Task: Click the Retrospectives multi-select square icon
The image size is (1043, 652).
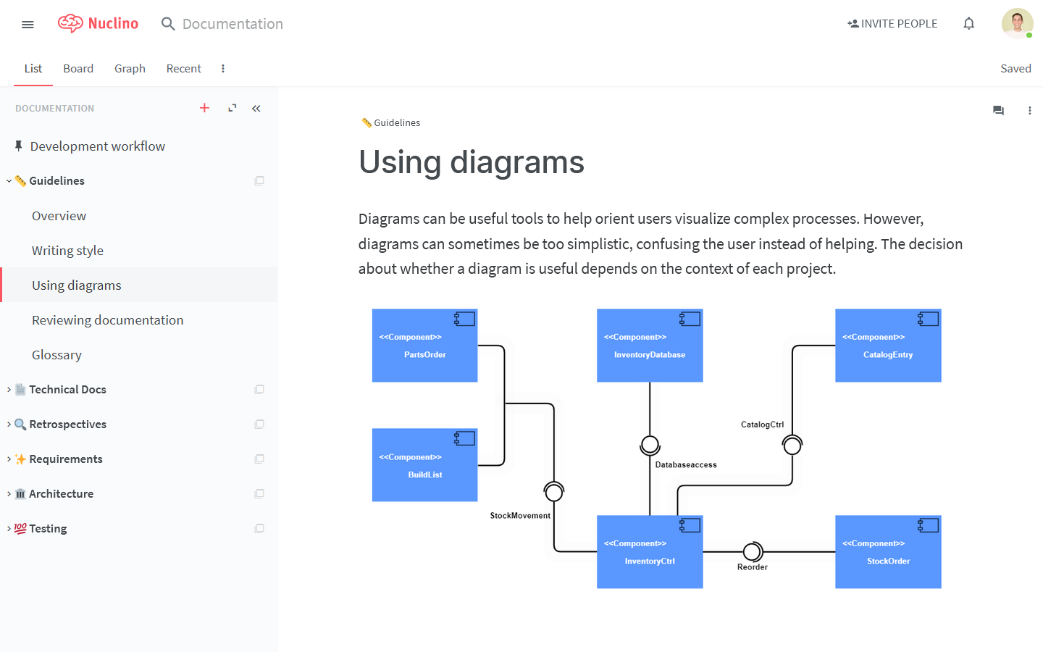Action: [x=259, y=425]
